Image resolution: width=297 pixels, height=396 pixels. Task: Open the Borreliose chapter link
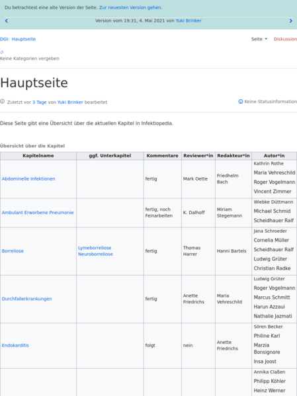(x=13, y=251)
